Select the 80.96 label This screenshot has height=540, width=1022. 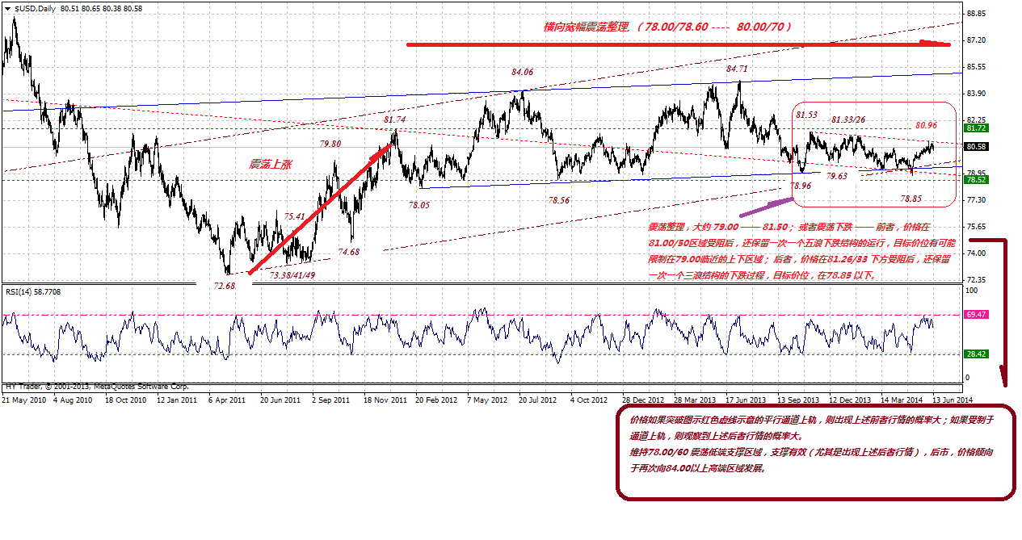(926, 125)
